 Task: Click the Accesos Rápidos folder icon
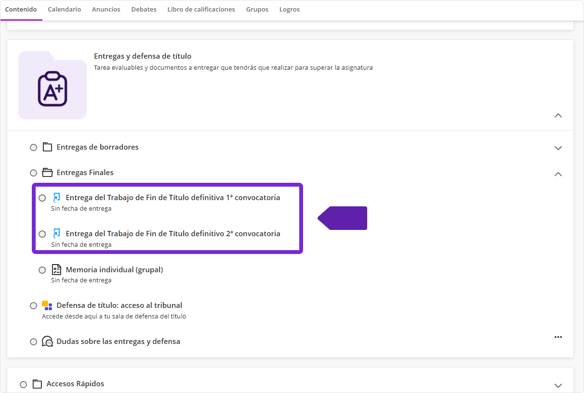(x=37, y=384)
